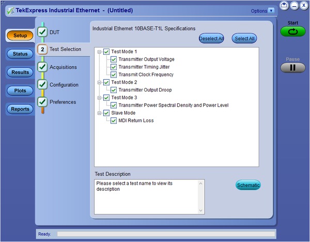Click the Acquisitions step checkmark icon
310x242 pixels.
coord(42,67)
